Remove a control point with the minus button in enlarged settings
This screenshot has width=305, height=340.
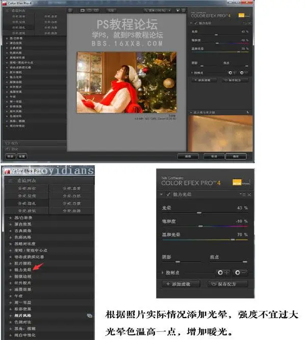click(x=240, y=273)
